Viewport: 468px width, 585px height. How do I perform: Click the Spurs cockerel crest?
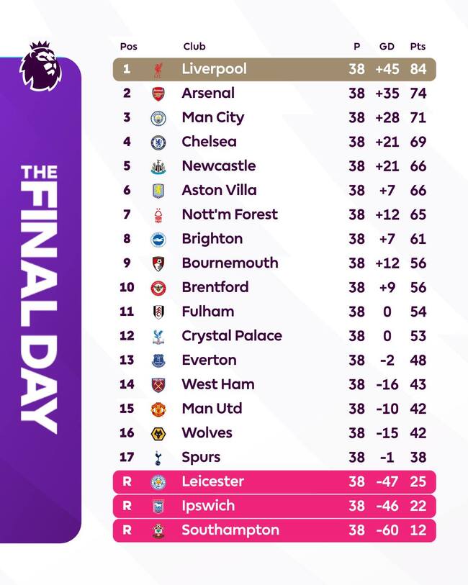click(x=158, y=458)
